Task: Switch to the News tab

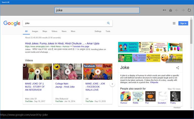Action: [x=64, y=31]
